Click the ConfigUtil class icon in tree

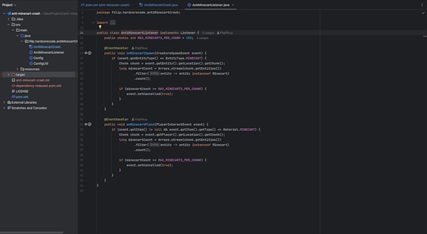coord(31,64)
